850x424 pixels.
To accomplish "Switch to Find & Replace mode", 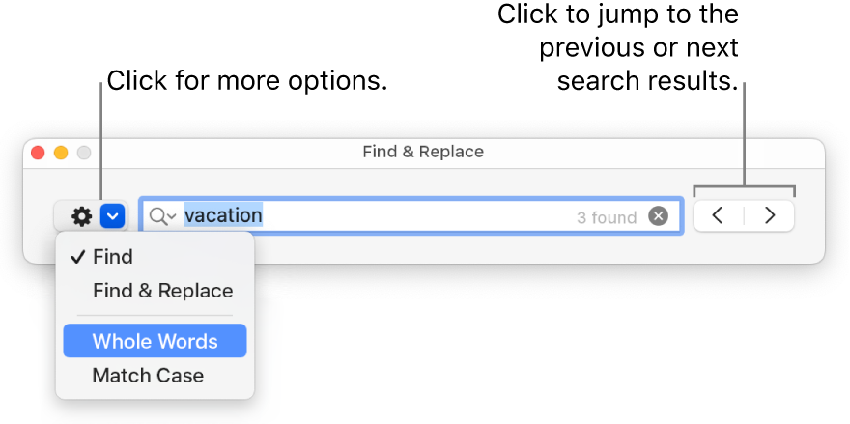I will 162,291.
